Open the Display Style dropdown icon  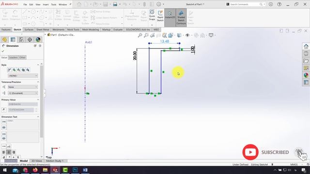(179, 35)
